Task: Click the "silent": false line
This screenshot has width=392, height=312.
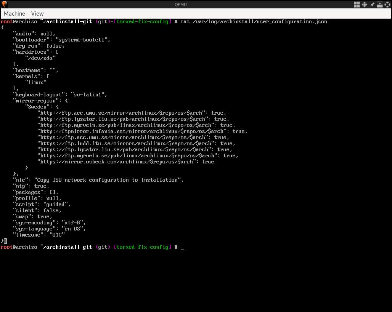Action: [37, 211]
